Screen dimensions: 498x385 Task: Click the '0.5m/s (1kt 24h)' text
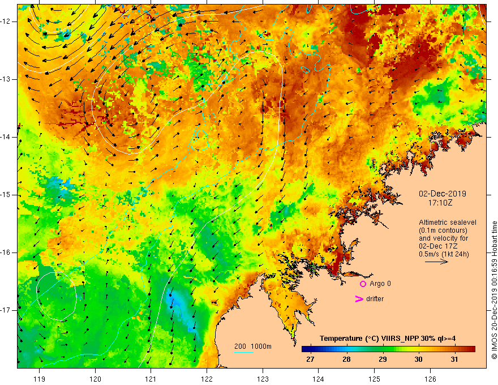pyautogui.click(x=444, y=254)
